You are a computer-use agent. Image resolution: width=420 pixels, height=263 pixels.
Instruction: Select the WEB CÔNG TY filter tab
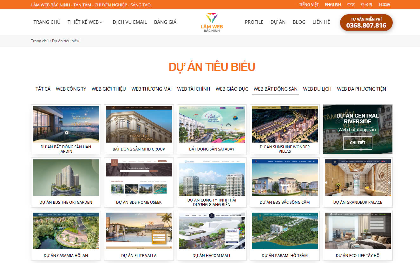coord(71,89)
